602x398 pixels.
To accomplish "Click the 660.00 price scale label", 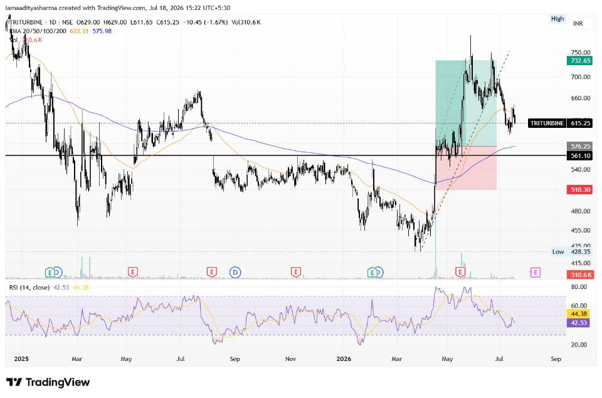I will click(581, 98).
